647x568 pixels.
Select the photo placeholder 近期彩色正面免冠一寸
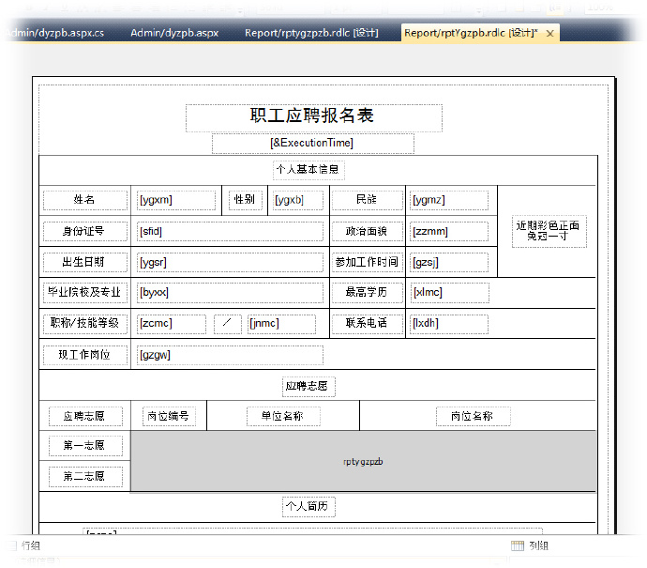(x=549, y=231)
